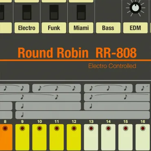Click step number 10 label
The image size is (151, 151).
40,122
